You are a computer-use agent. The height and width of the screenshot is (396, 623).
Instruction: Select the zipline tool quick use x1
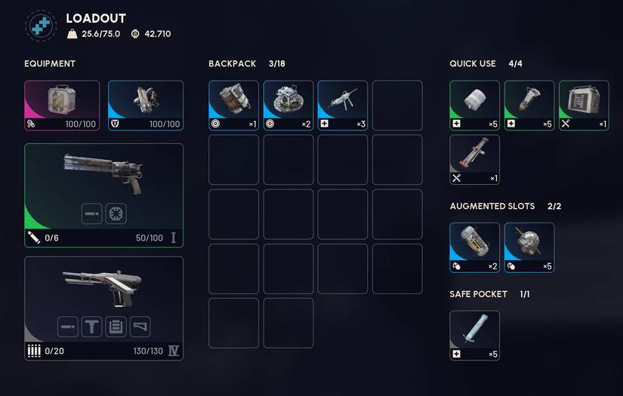(475, 160)
